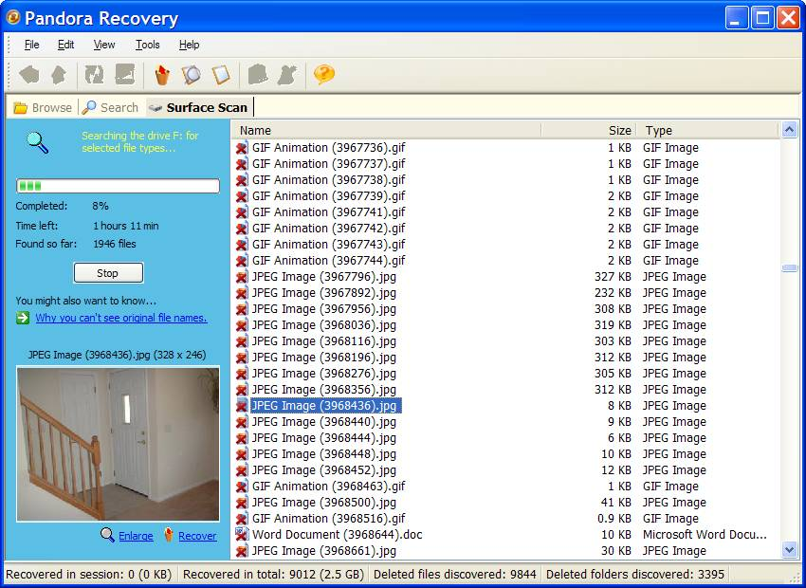Screen dimensions: 806x588
Task: Select the row GIF Animation (3967737).gif
Action: (506, 164)
